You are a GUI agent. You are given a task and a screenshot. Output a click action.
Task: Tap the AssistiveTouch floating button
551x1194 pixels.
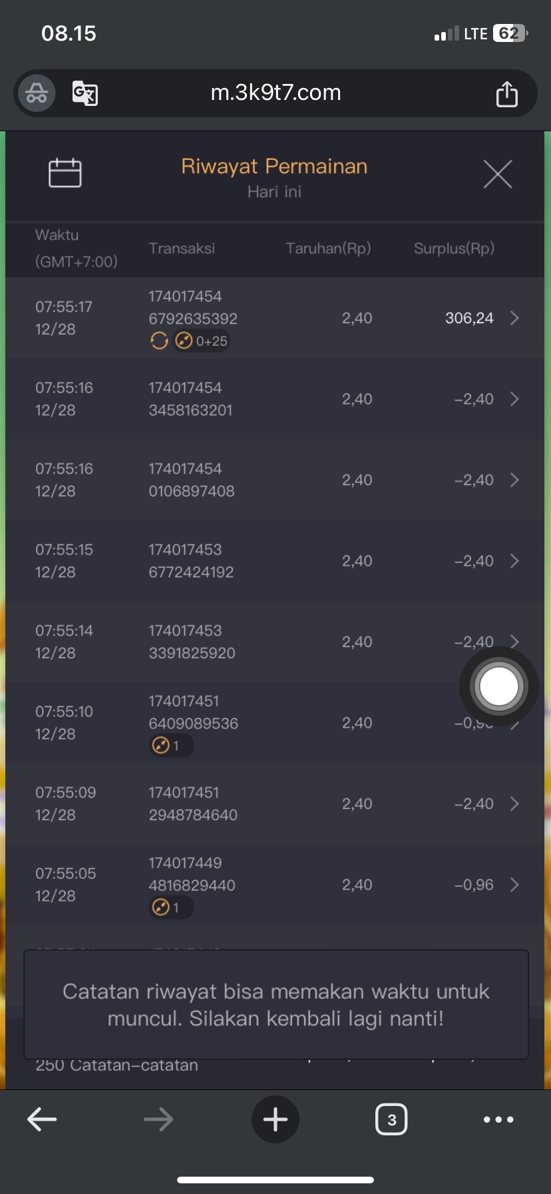(498, 686)
